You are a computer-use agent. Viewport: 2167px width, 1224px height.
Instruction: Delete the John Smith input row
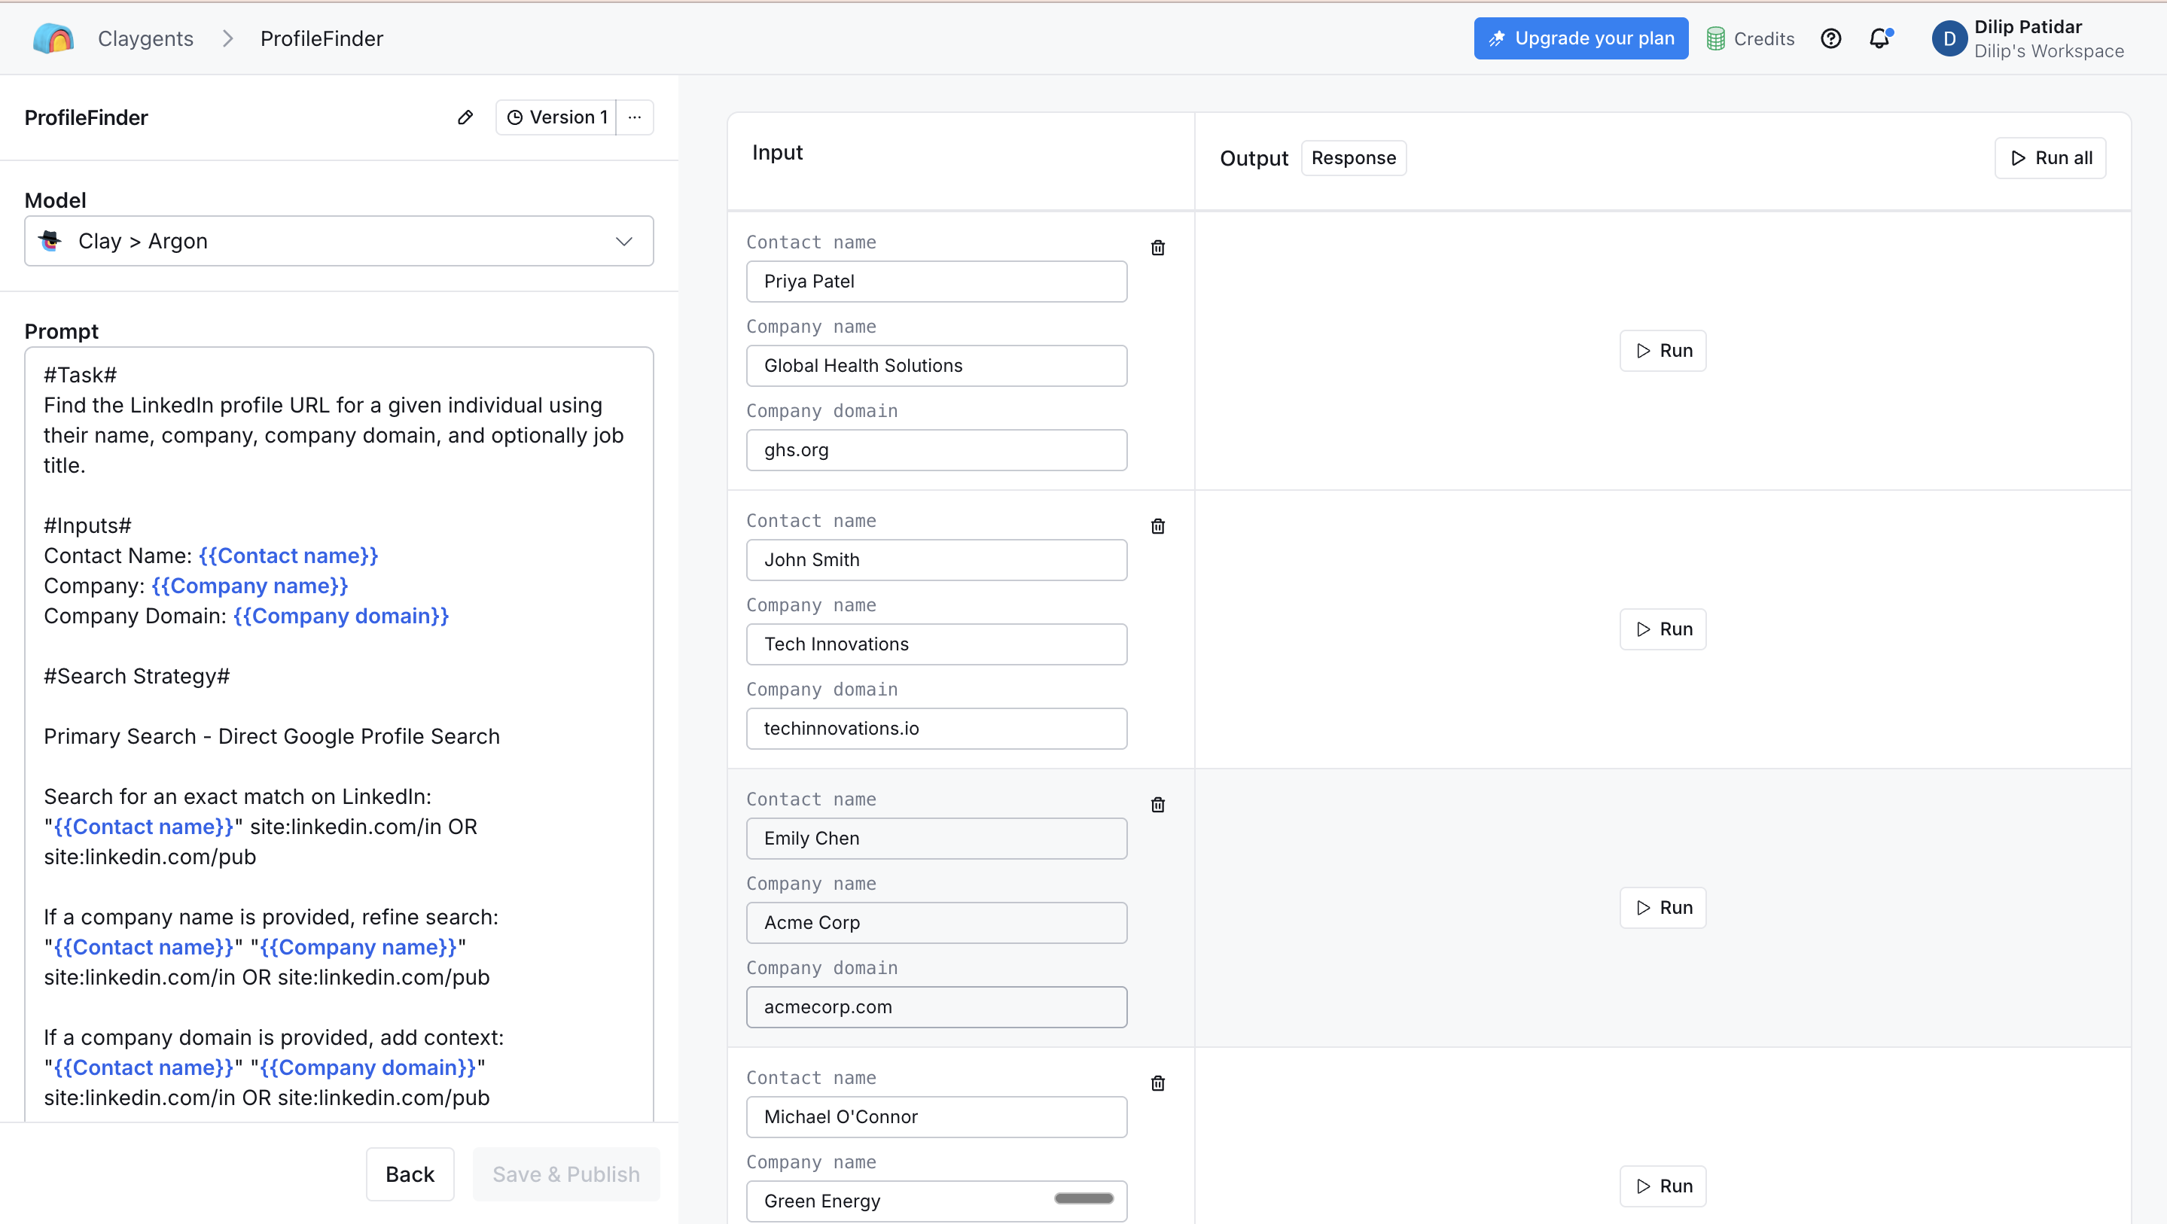click(1157, 525)
